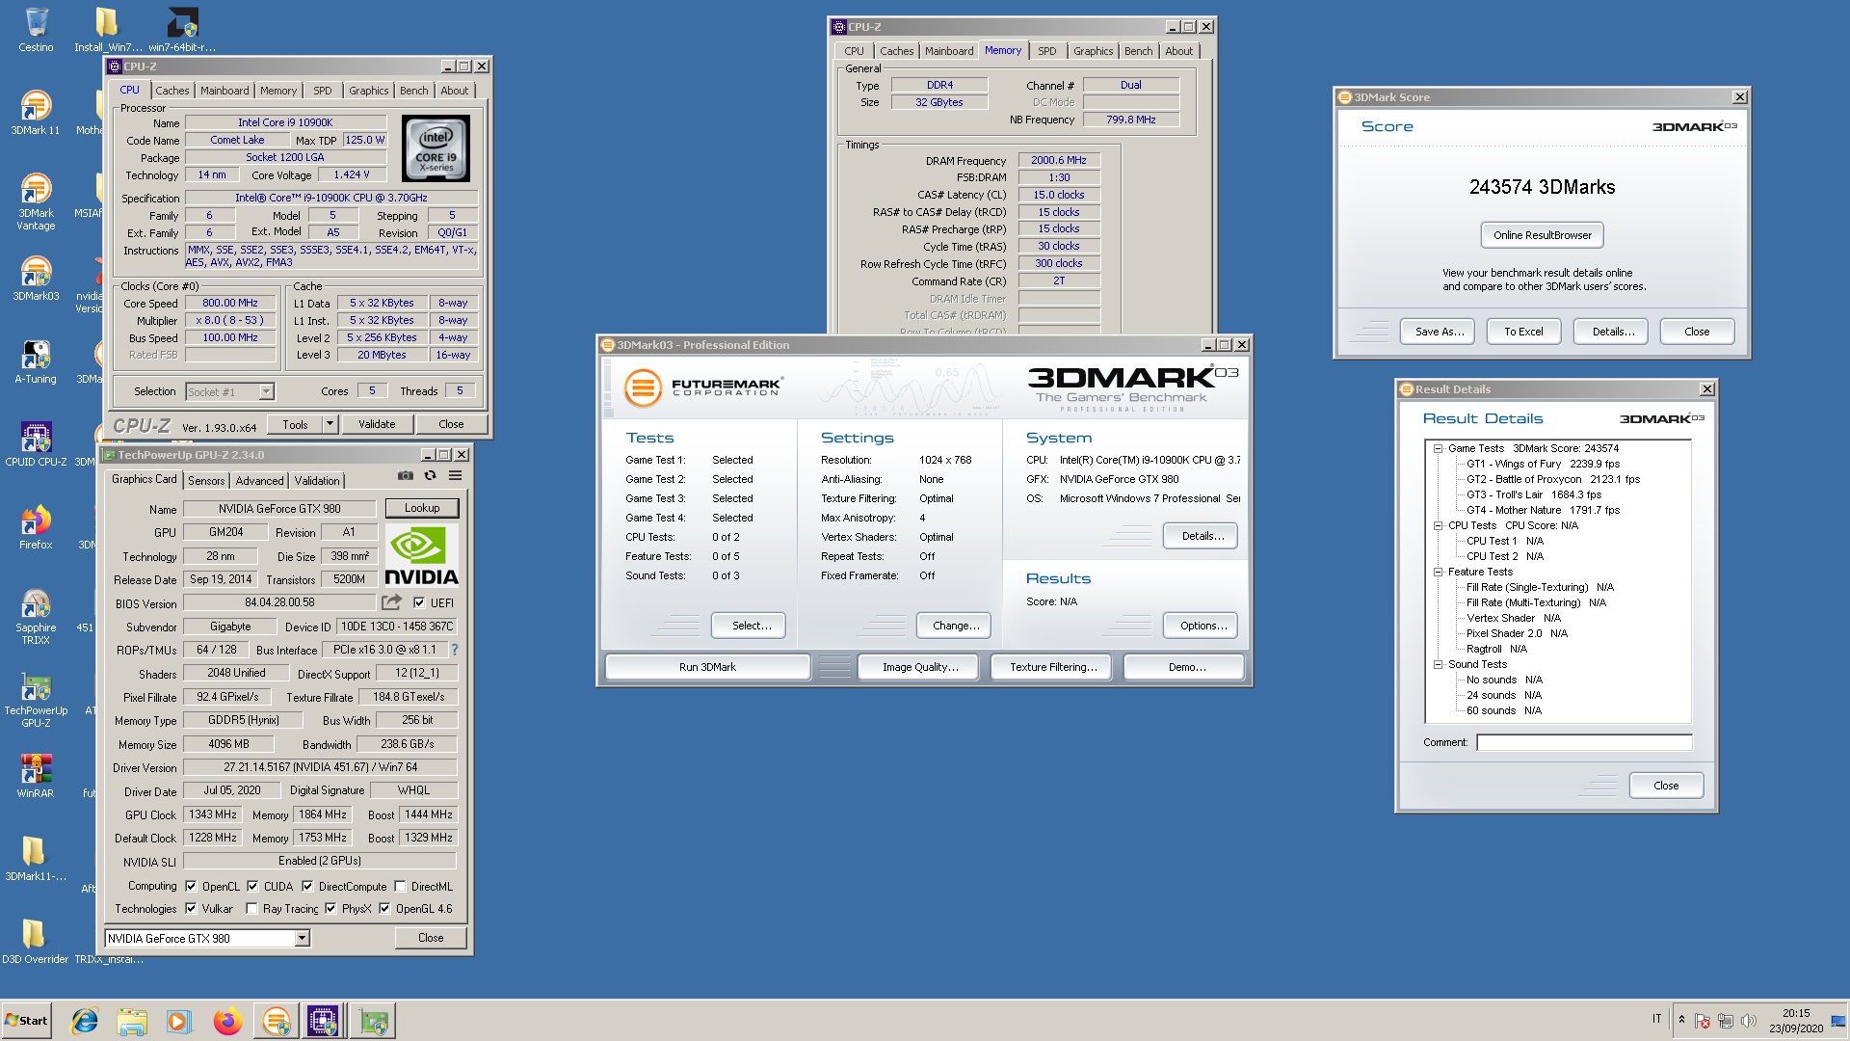Open the 3DMark03 desktop shortcut
1850x1041 pixels.
coord(36,279)
